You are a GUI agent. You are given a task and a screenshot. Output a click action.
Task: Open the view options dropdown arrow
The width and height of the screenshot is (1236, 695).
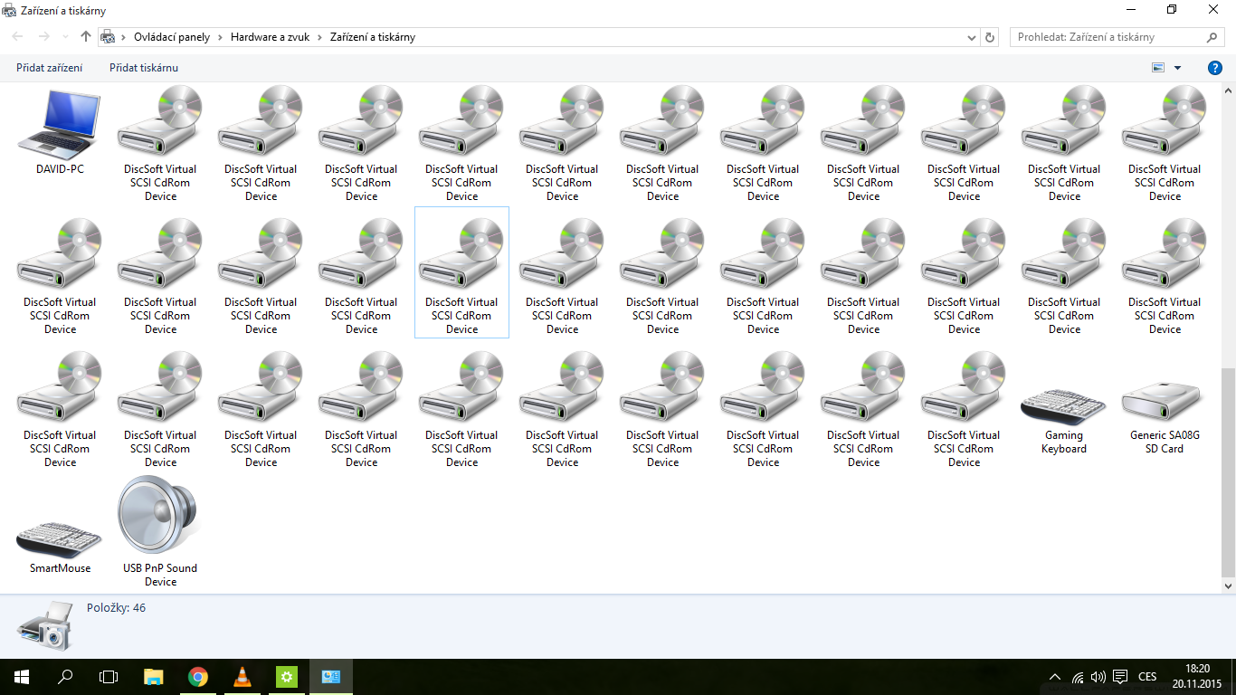coord(1177,68)
